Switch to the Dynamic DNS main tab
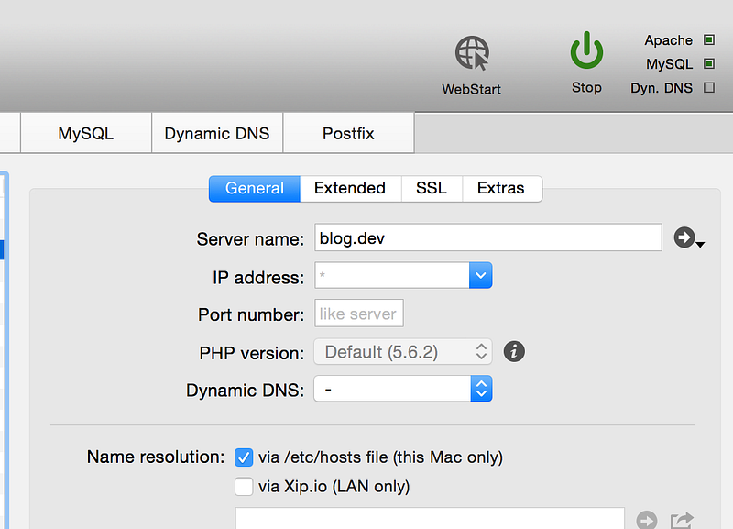The width and height of the screenshot is (733, 529). (x=217, y=133)
